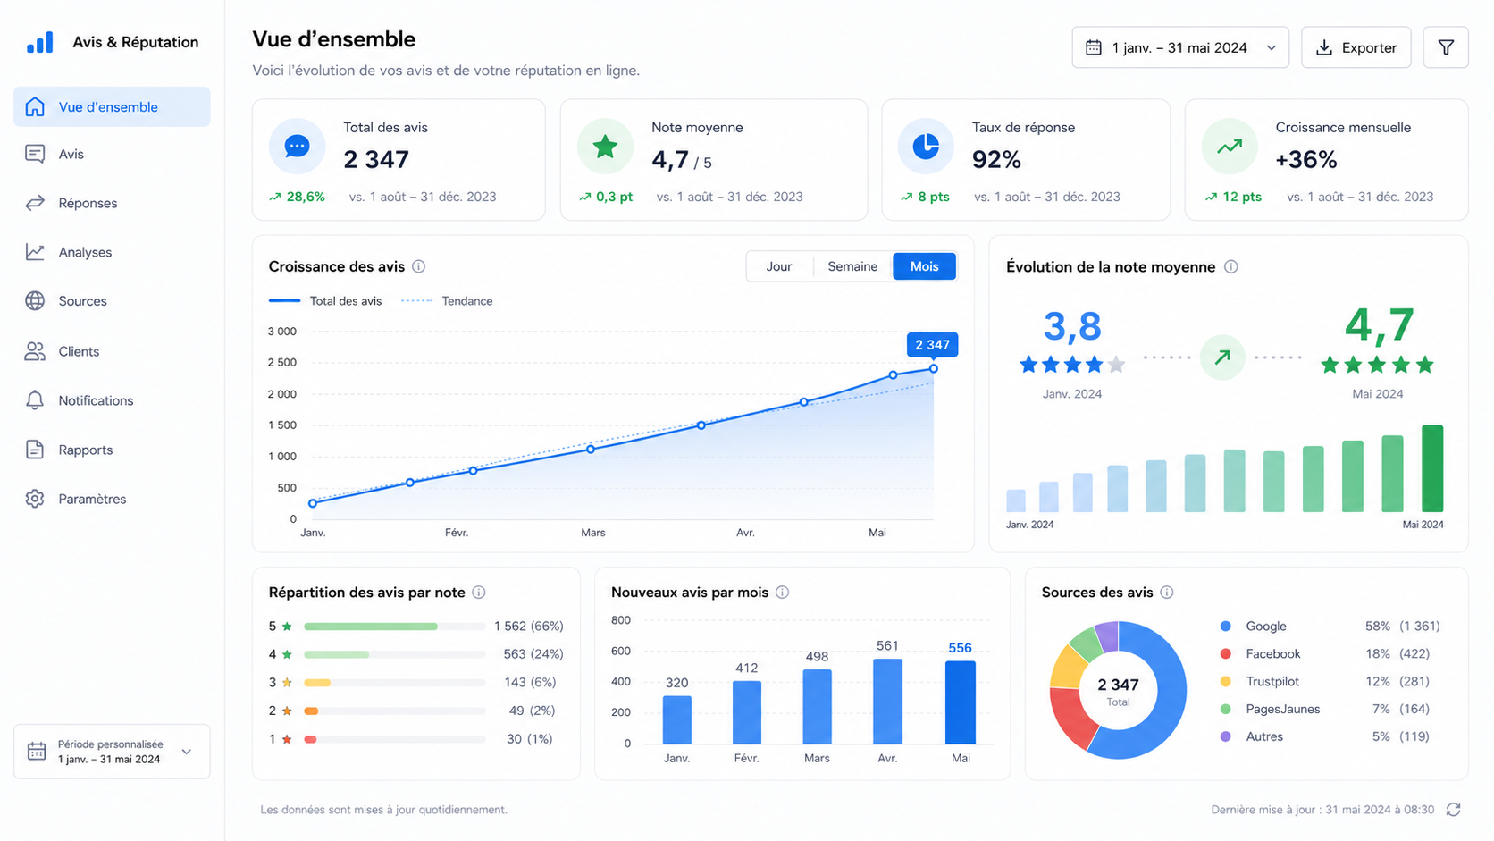Click the Mai bar labeled 556
Viewport: 1494px width, 841px height.
(x=961, y=702)
